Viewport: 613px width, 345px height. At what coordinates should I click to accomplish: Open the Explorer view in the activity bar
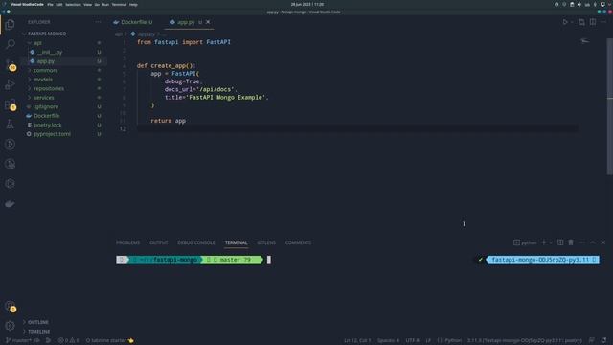(x=11, y=24)
